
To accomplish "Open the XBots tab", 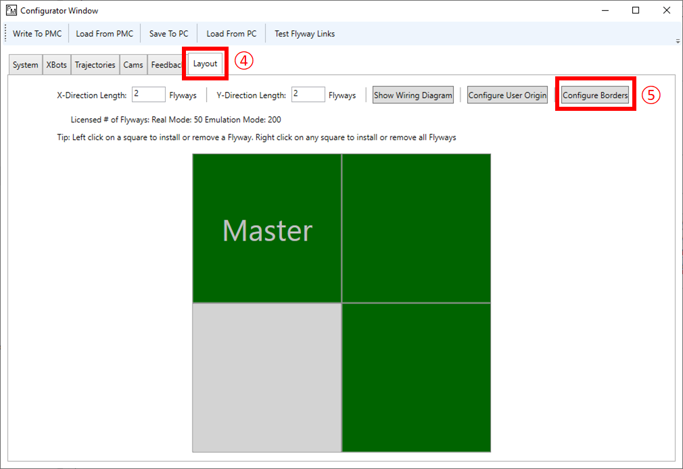I will (56, 64).
